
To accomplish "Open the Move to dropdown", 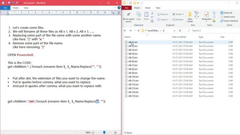I will [163, 14].
